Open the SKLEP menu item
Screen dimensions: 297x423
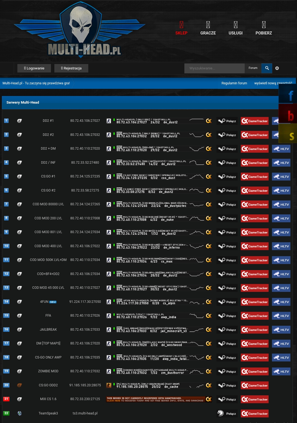(x=181, y=29)
